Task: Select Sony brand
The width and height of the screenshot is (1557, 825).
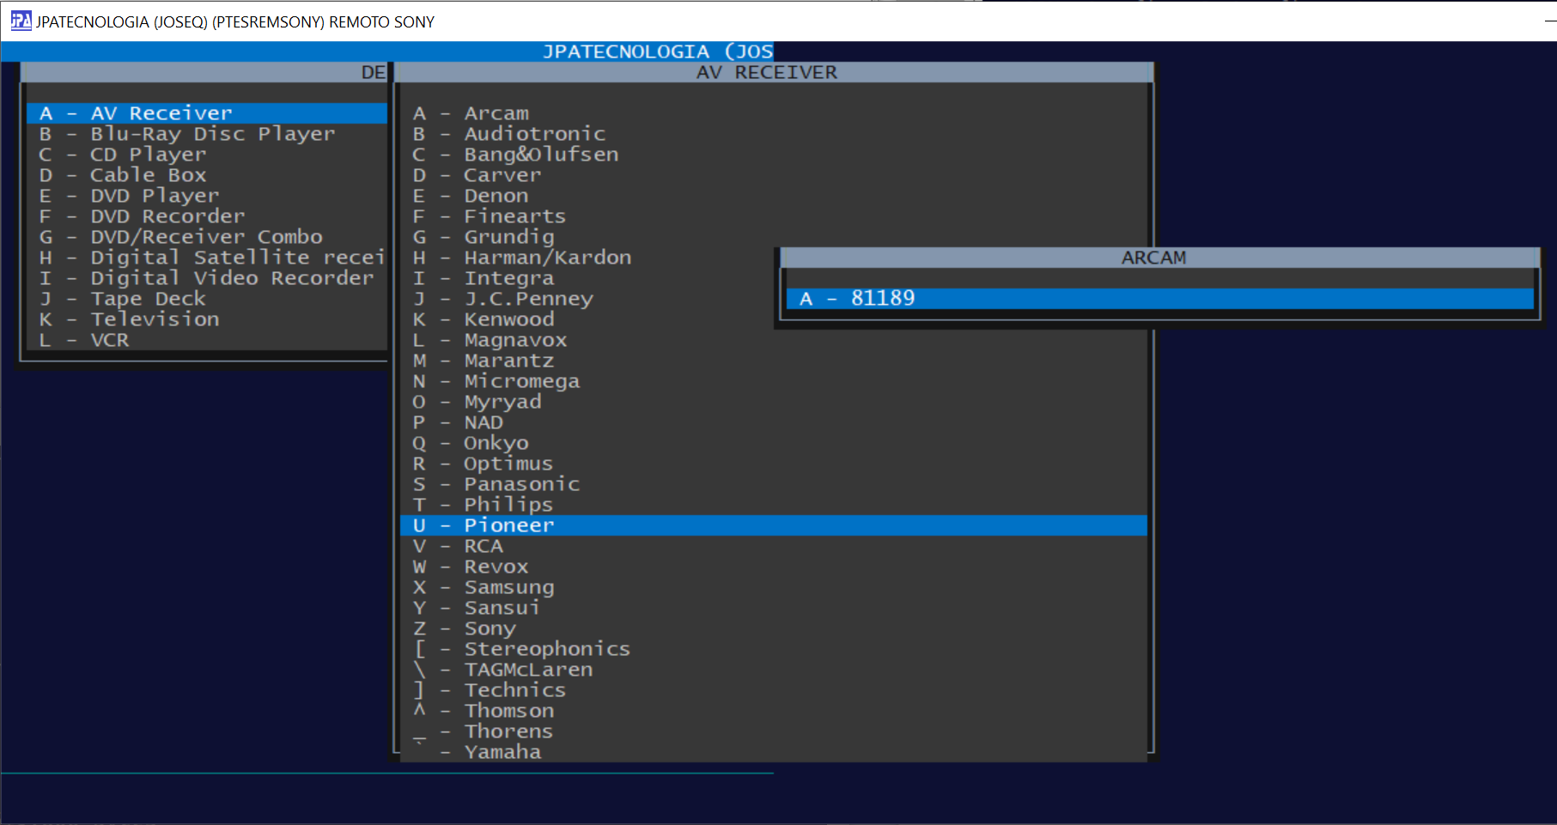Action: (774, 628)
